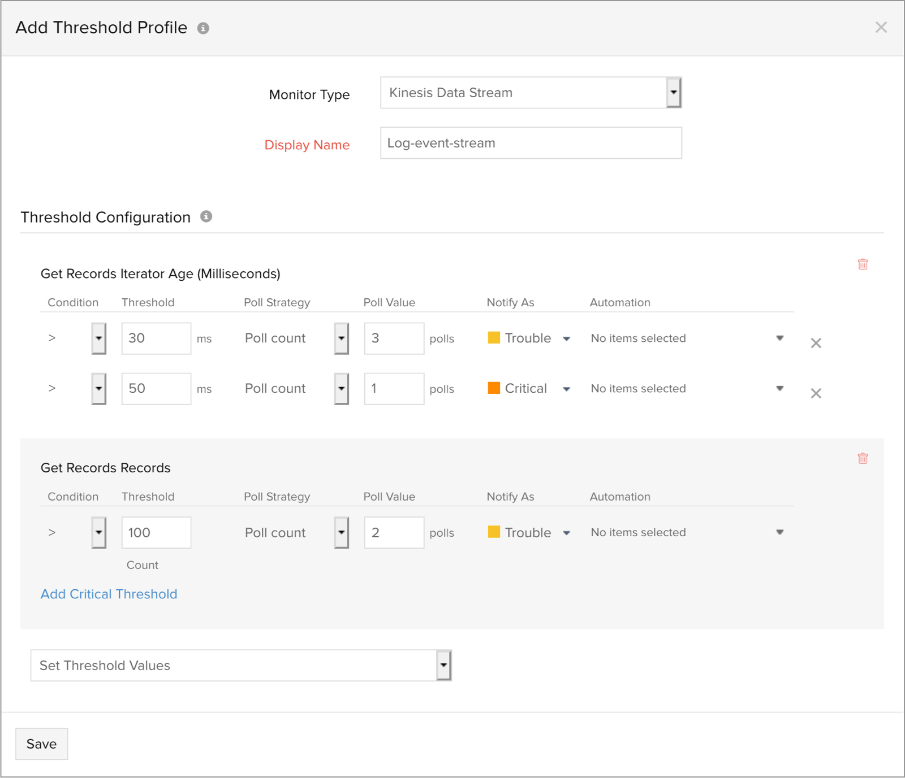This screenshot has width=905, height=778.
Task: Click the threshold field containing 100
Action: click(x=156, y=532)
